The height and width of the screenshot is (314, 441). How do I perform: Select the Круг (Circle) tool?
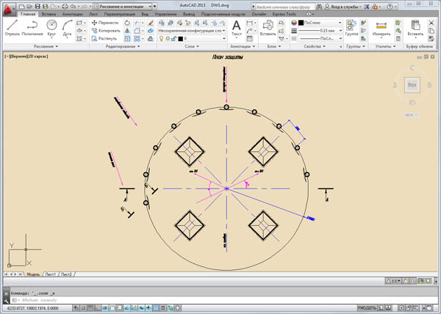tap(52, 28)
